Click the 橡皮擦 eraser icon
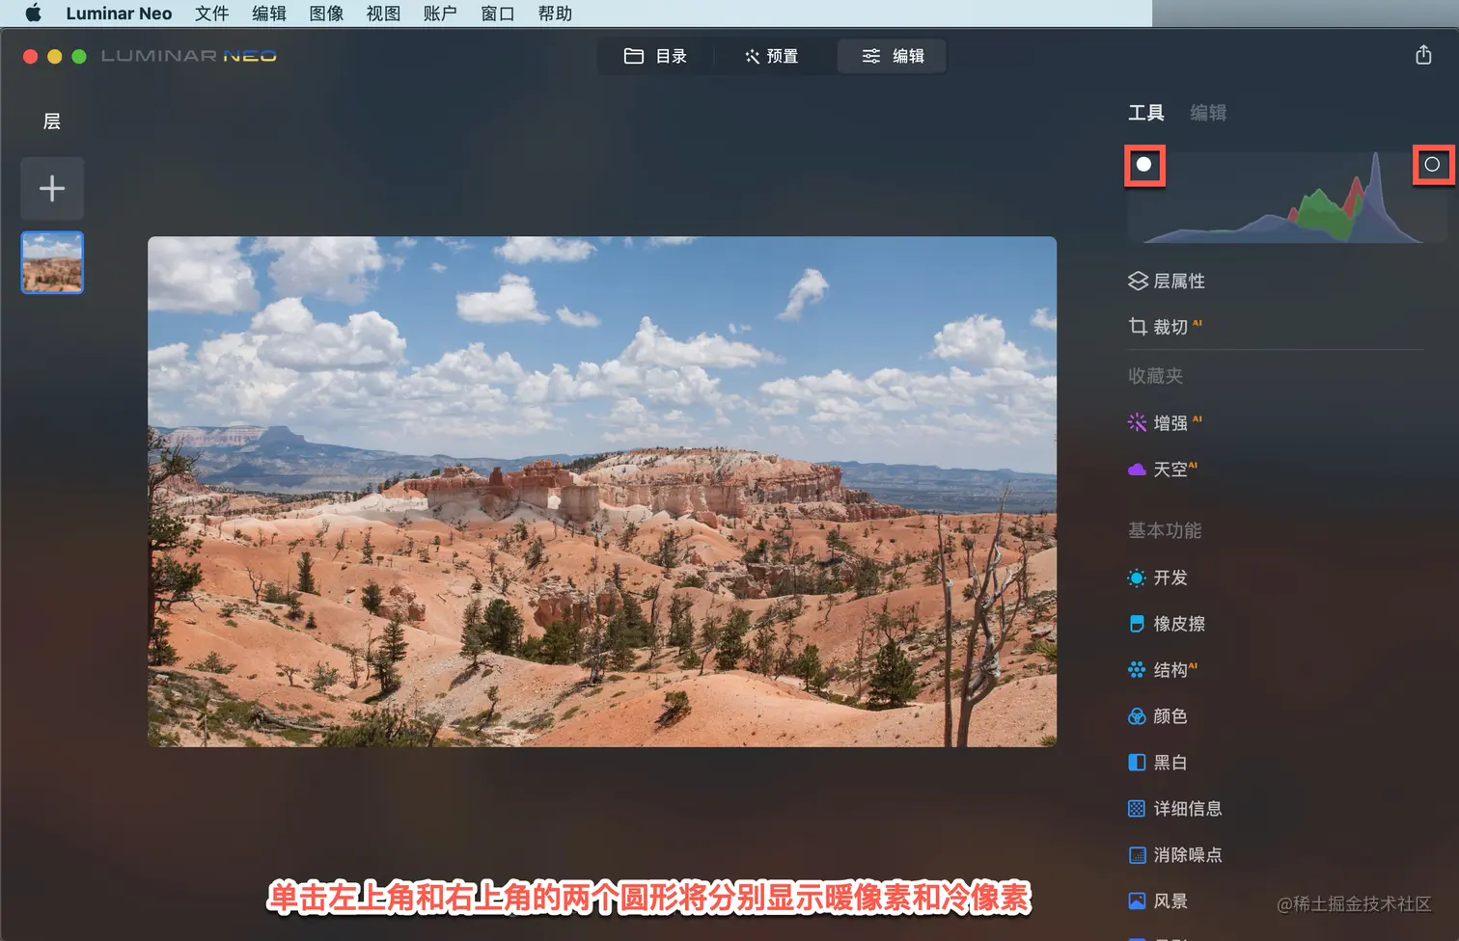The width and height of the screenshot is (1459, 941). click(1138, 624)
